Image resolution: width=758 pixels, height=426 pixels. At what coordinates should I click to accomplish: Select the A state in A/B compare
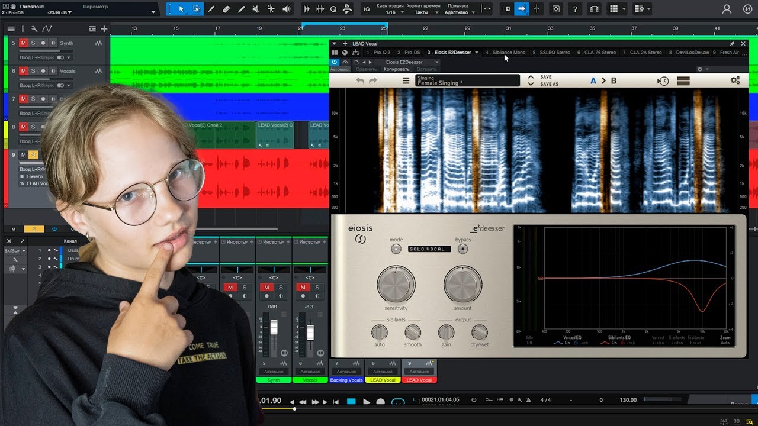(593, 80)
